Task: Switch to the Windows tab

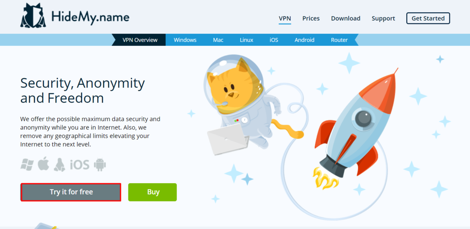Action: pos(185,40)
